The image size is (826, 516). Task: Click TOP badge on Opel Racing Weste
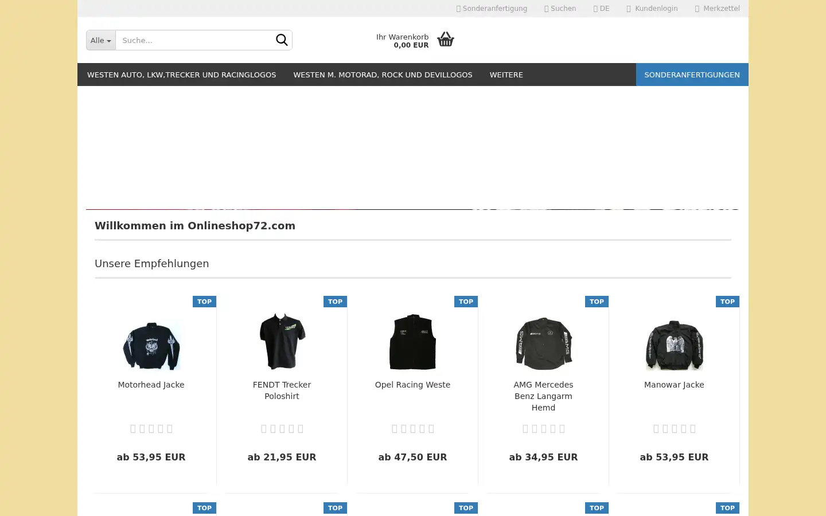pyautogui.click(x=466, y=302)
